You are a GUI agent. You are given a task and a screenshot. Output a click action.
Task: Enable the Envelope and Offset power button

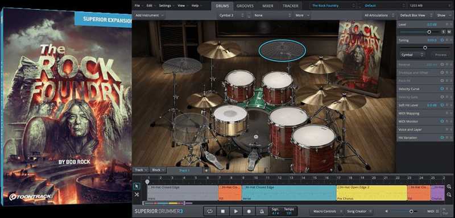442,73
